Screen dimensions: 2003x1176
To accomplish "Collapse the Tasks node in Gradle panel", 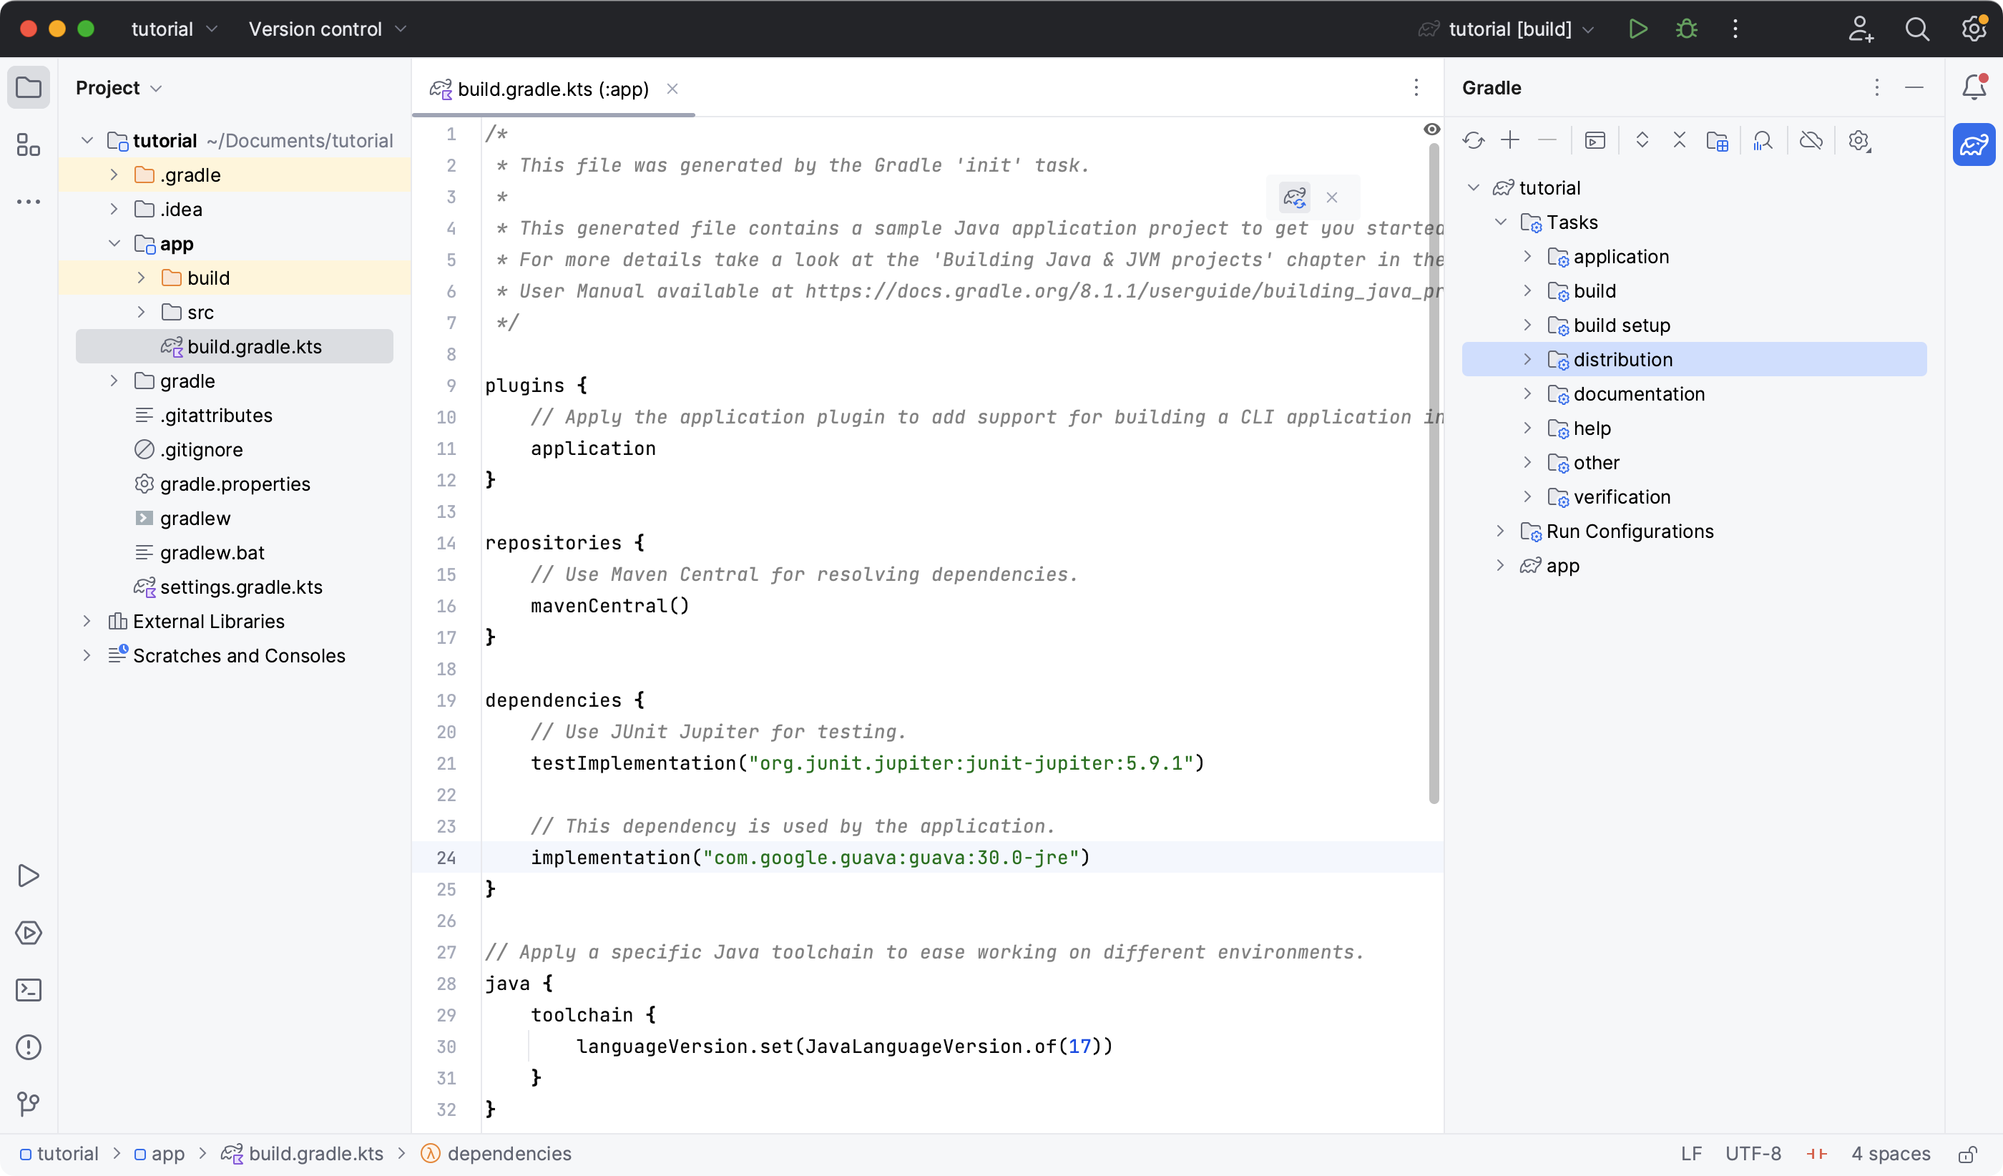I will pyautogui.click(x=1500, y=222).
